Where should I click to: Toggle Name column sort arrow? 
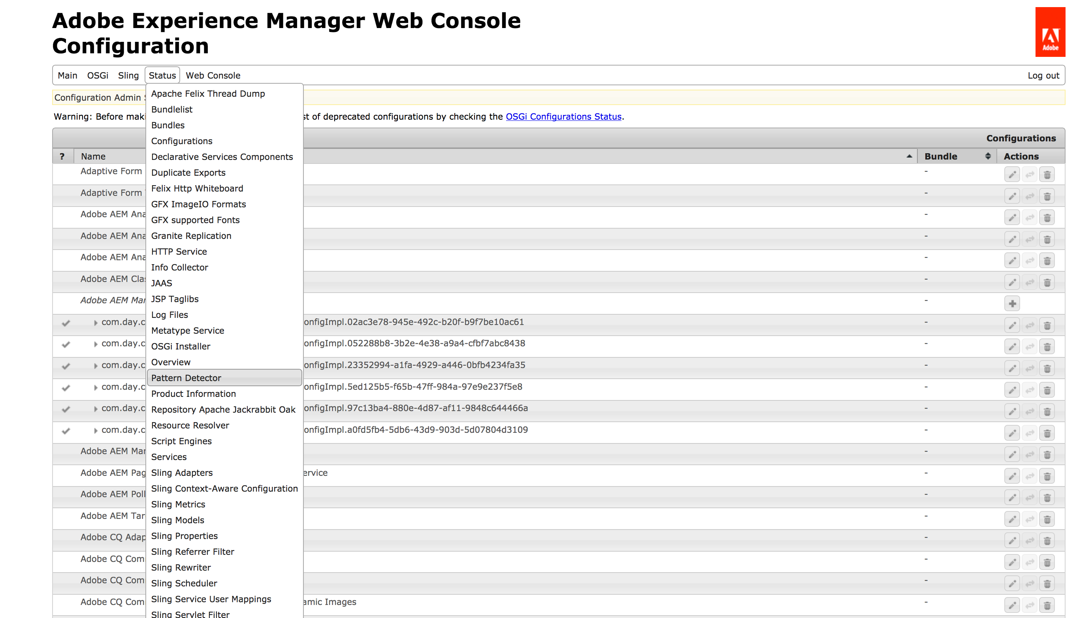click(x=909, y=156)
